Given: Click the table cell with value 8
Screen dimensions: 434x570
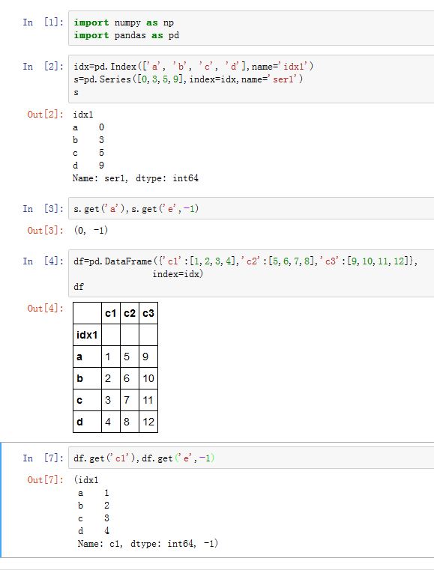Looking at the screenshot, I should click(x=130, y=422).
